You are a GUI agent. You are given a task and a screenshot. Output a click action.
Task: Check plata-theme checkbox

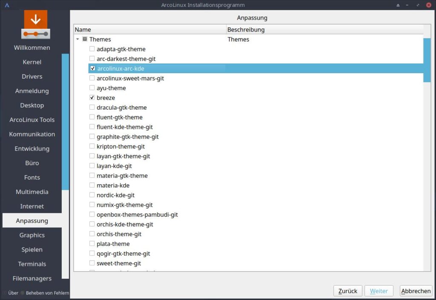point(92,243)
